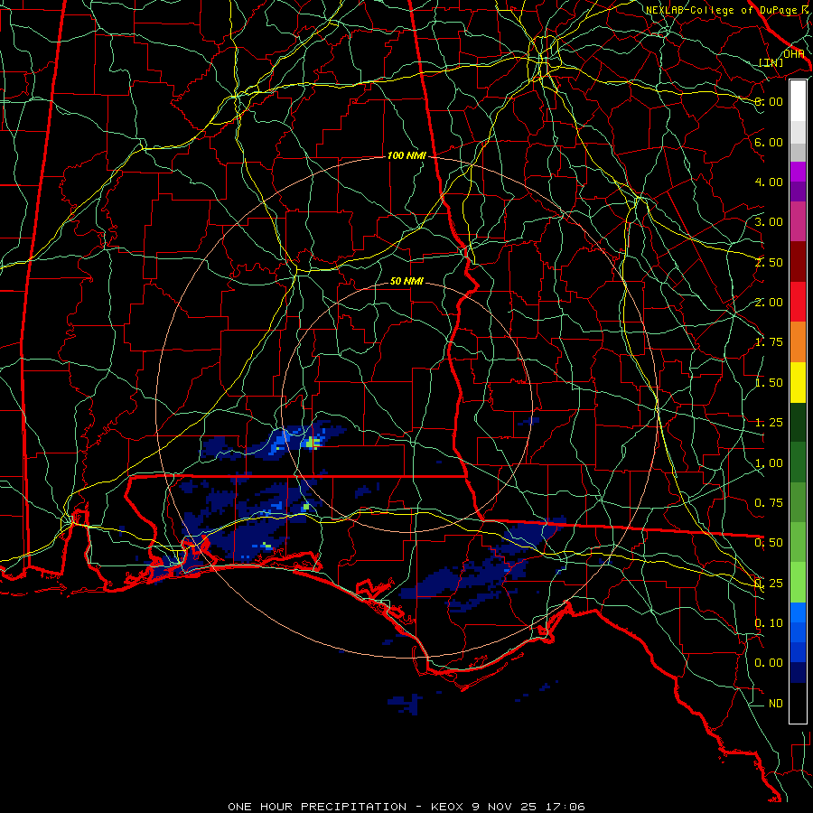The height and width of the screenshot is (813, 813).
Task: Click the "OHA" product code label
Action: point(793,54)
